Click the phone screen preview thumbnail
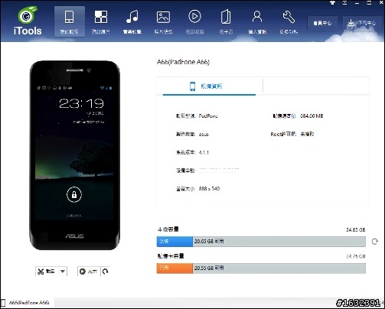 tap(74, 152)
